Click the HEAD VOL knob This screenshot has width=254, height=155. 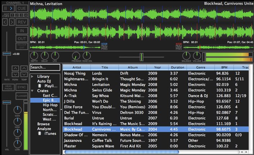point(87,55)
